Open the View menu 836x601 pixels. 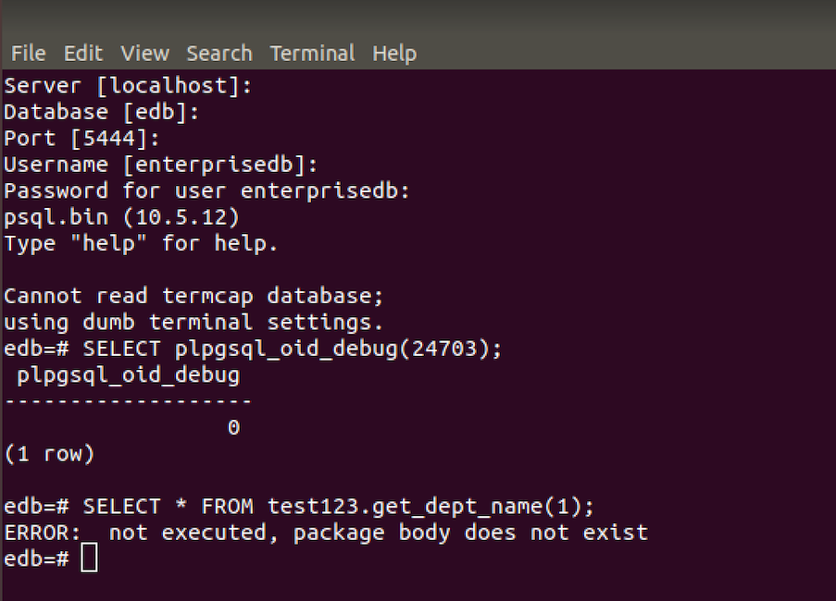pyautogui.click(x=144, y=54)
